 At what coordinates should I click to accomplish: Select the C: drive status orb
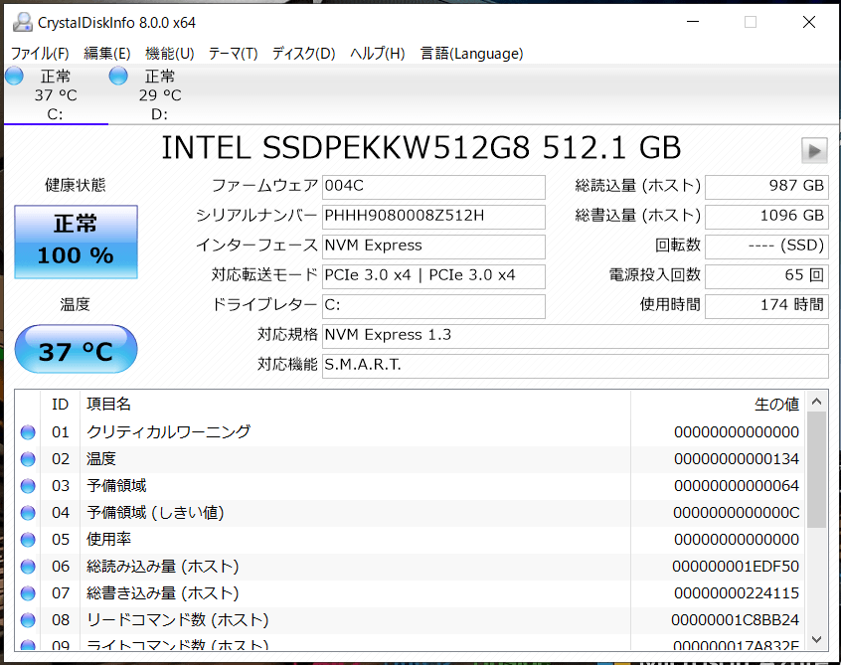pos(15,77)
